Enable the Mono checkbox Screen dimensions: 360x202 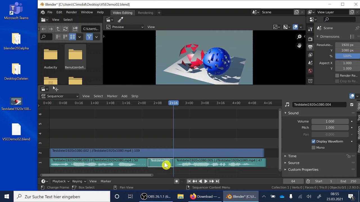(314, 148)
